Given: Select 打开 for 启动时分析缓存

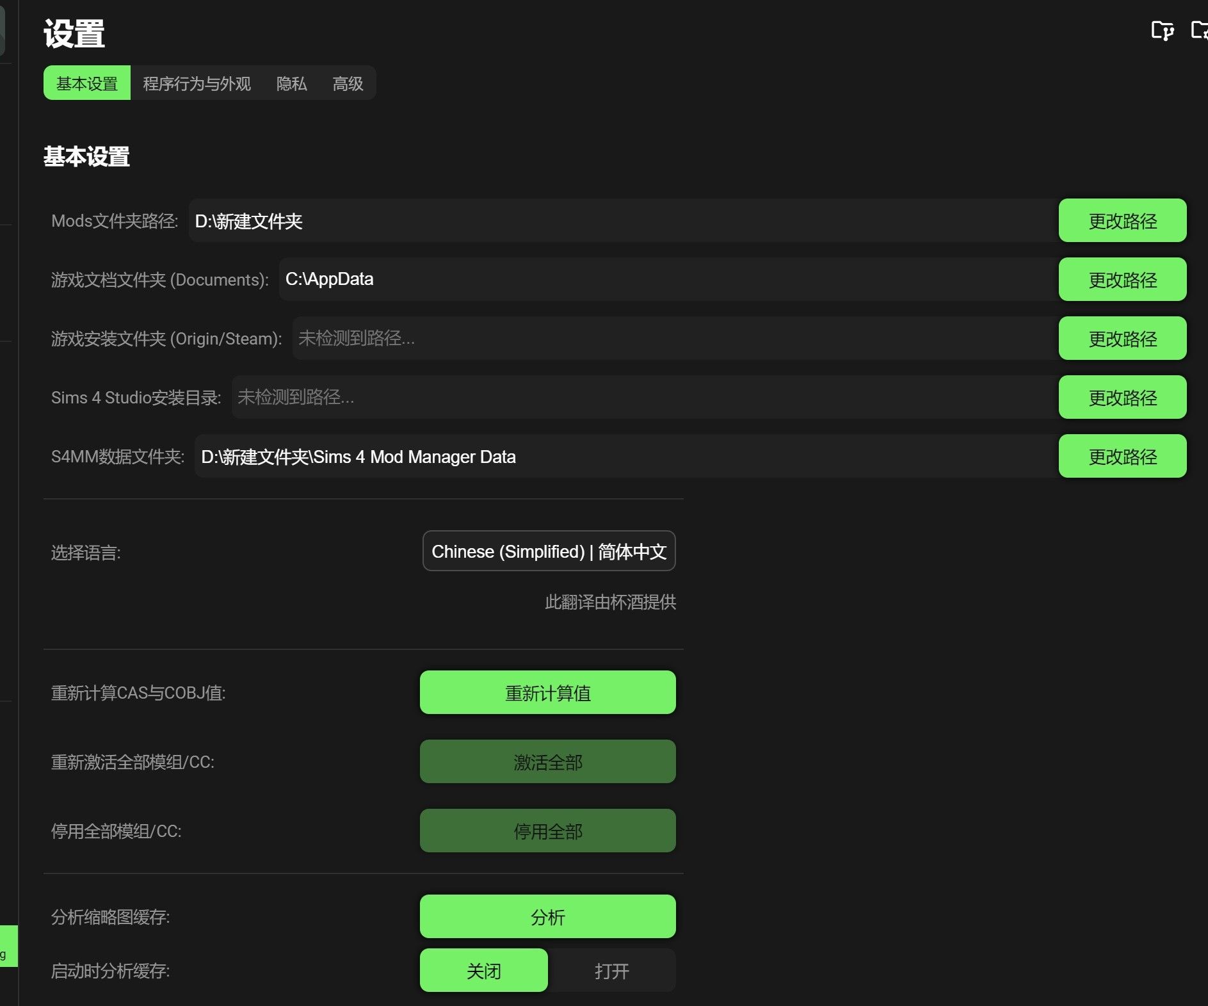Looking at the screenshot, I should 611,971.
